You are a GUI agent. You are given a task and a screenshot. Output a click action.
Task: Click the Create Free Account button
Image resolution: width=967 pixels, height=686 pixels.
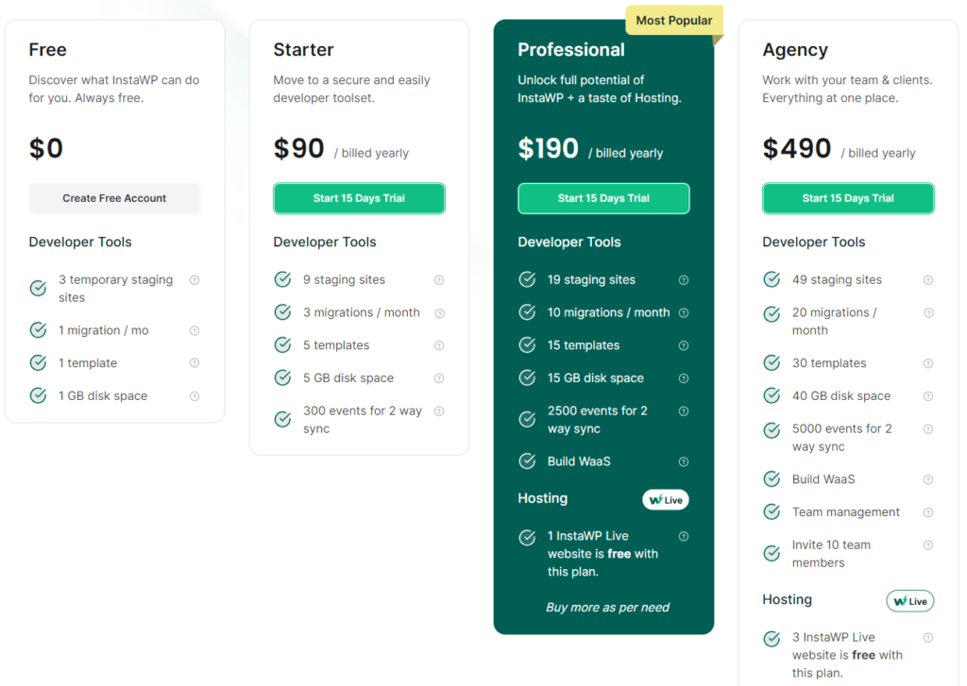click(x=114, y=198)
